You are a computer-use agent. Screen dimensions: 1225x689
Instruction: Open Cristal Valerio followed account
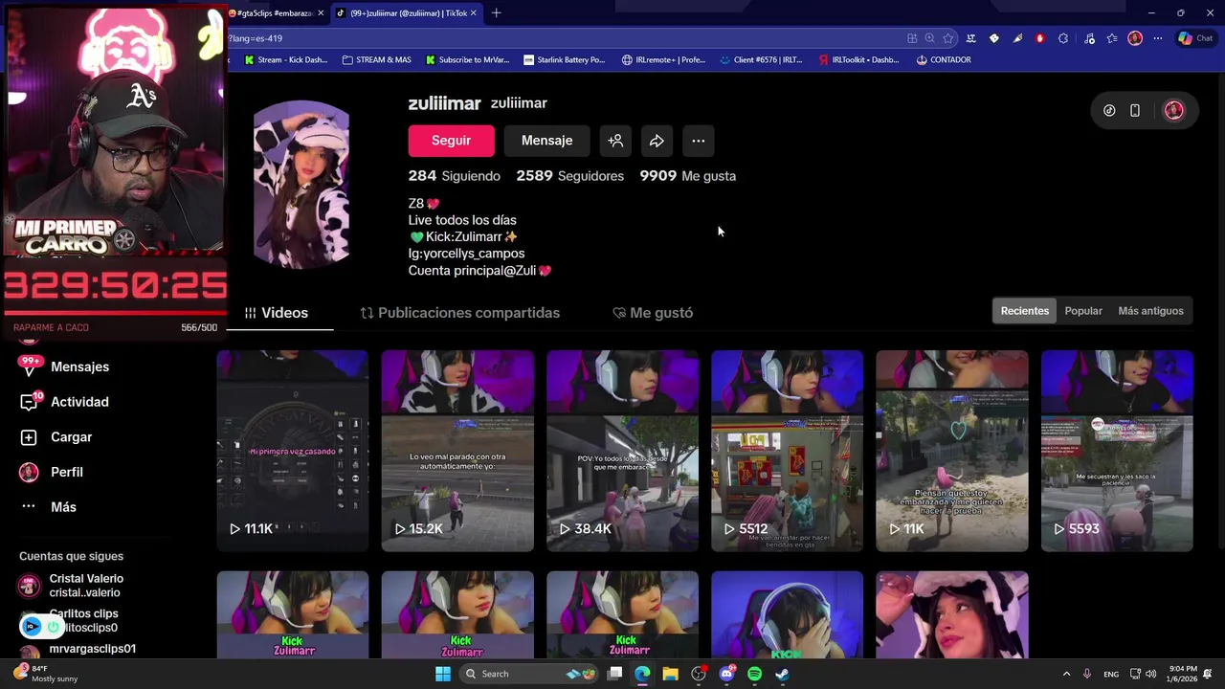click(72, 586)
